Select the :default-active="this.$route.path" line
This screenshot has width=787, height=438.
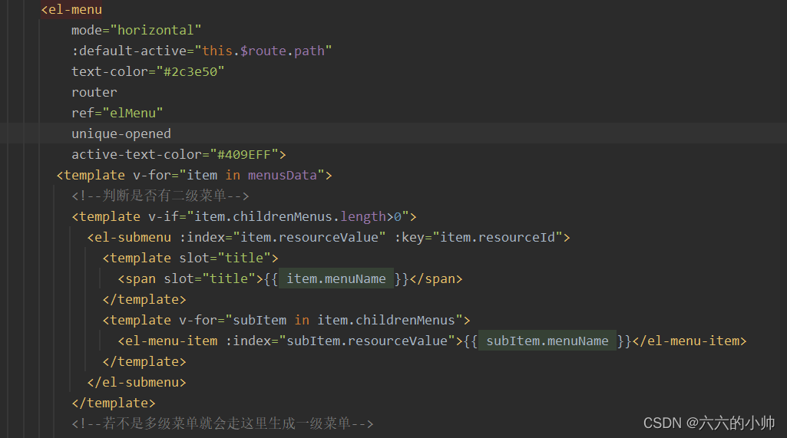201,51
